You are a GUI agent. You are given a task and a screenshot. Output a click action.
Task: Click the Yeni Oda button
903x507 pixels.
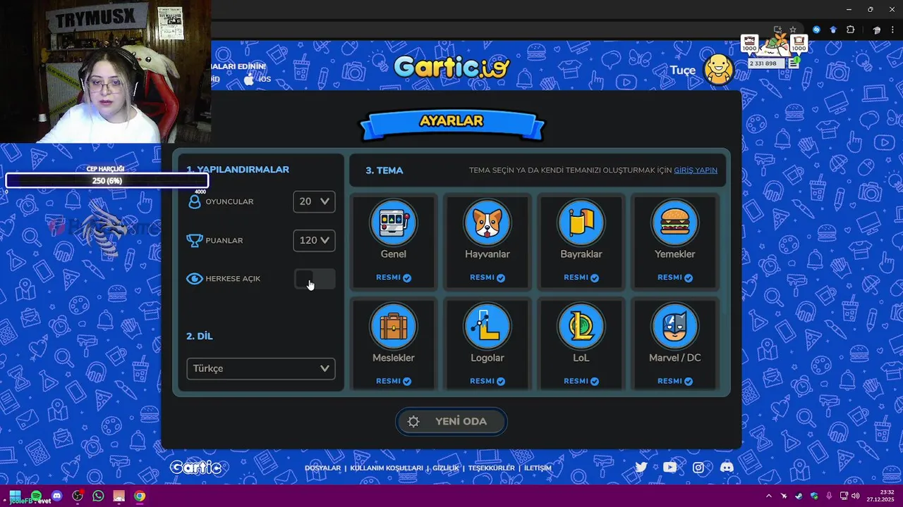coord(451,421)
